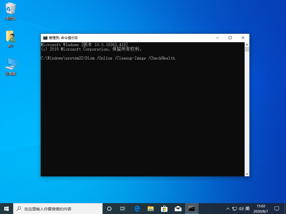Open File Explorer from the taskbar
The width and height of the screenshot is (286, 214).
[151, 208]
